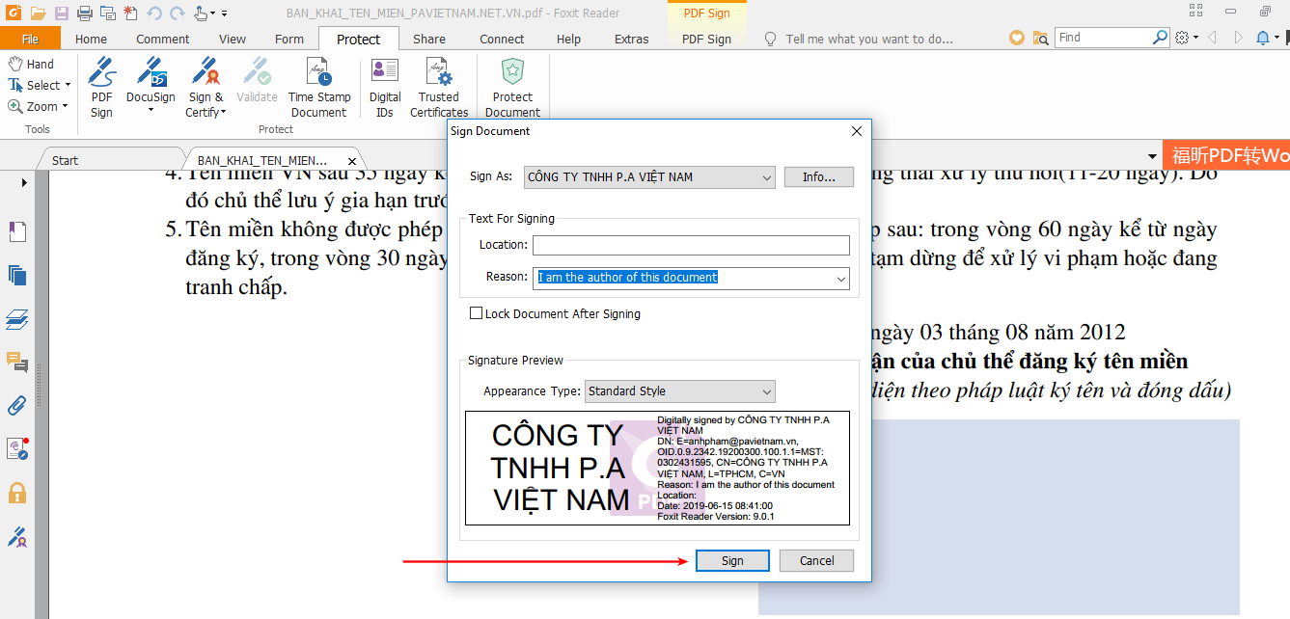The image size is (1290, 619).
Task: Close the BAN_KHAI_TEN_MIEN document tab
Action: (x=352, y=161)
